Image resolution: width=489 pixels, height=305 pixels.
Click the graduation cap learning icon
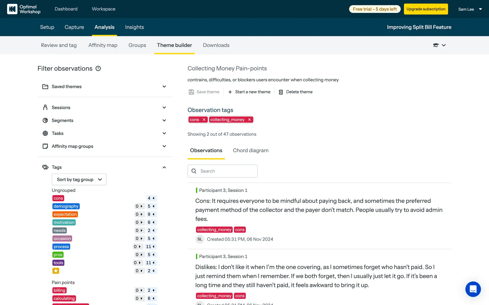(x=436, y=45)
